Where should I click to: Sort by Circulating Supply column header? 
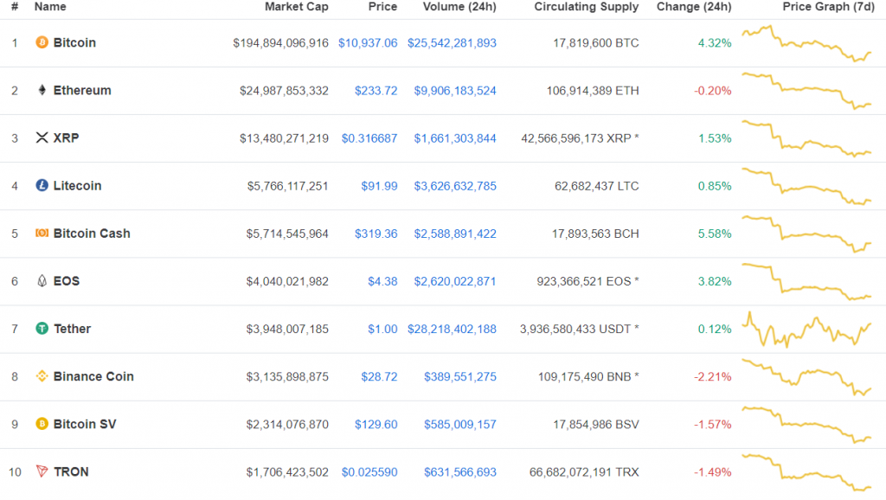tap(586, 7)
